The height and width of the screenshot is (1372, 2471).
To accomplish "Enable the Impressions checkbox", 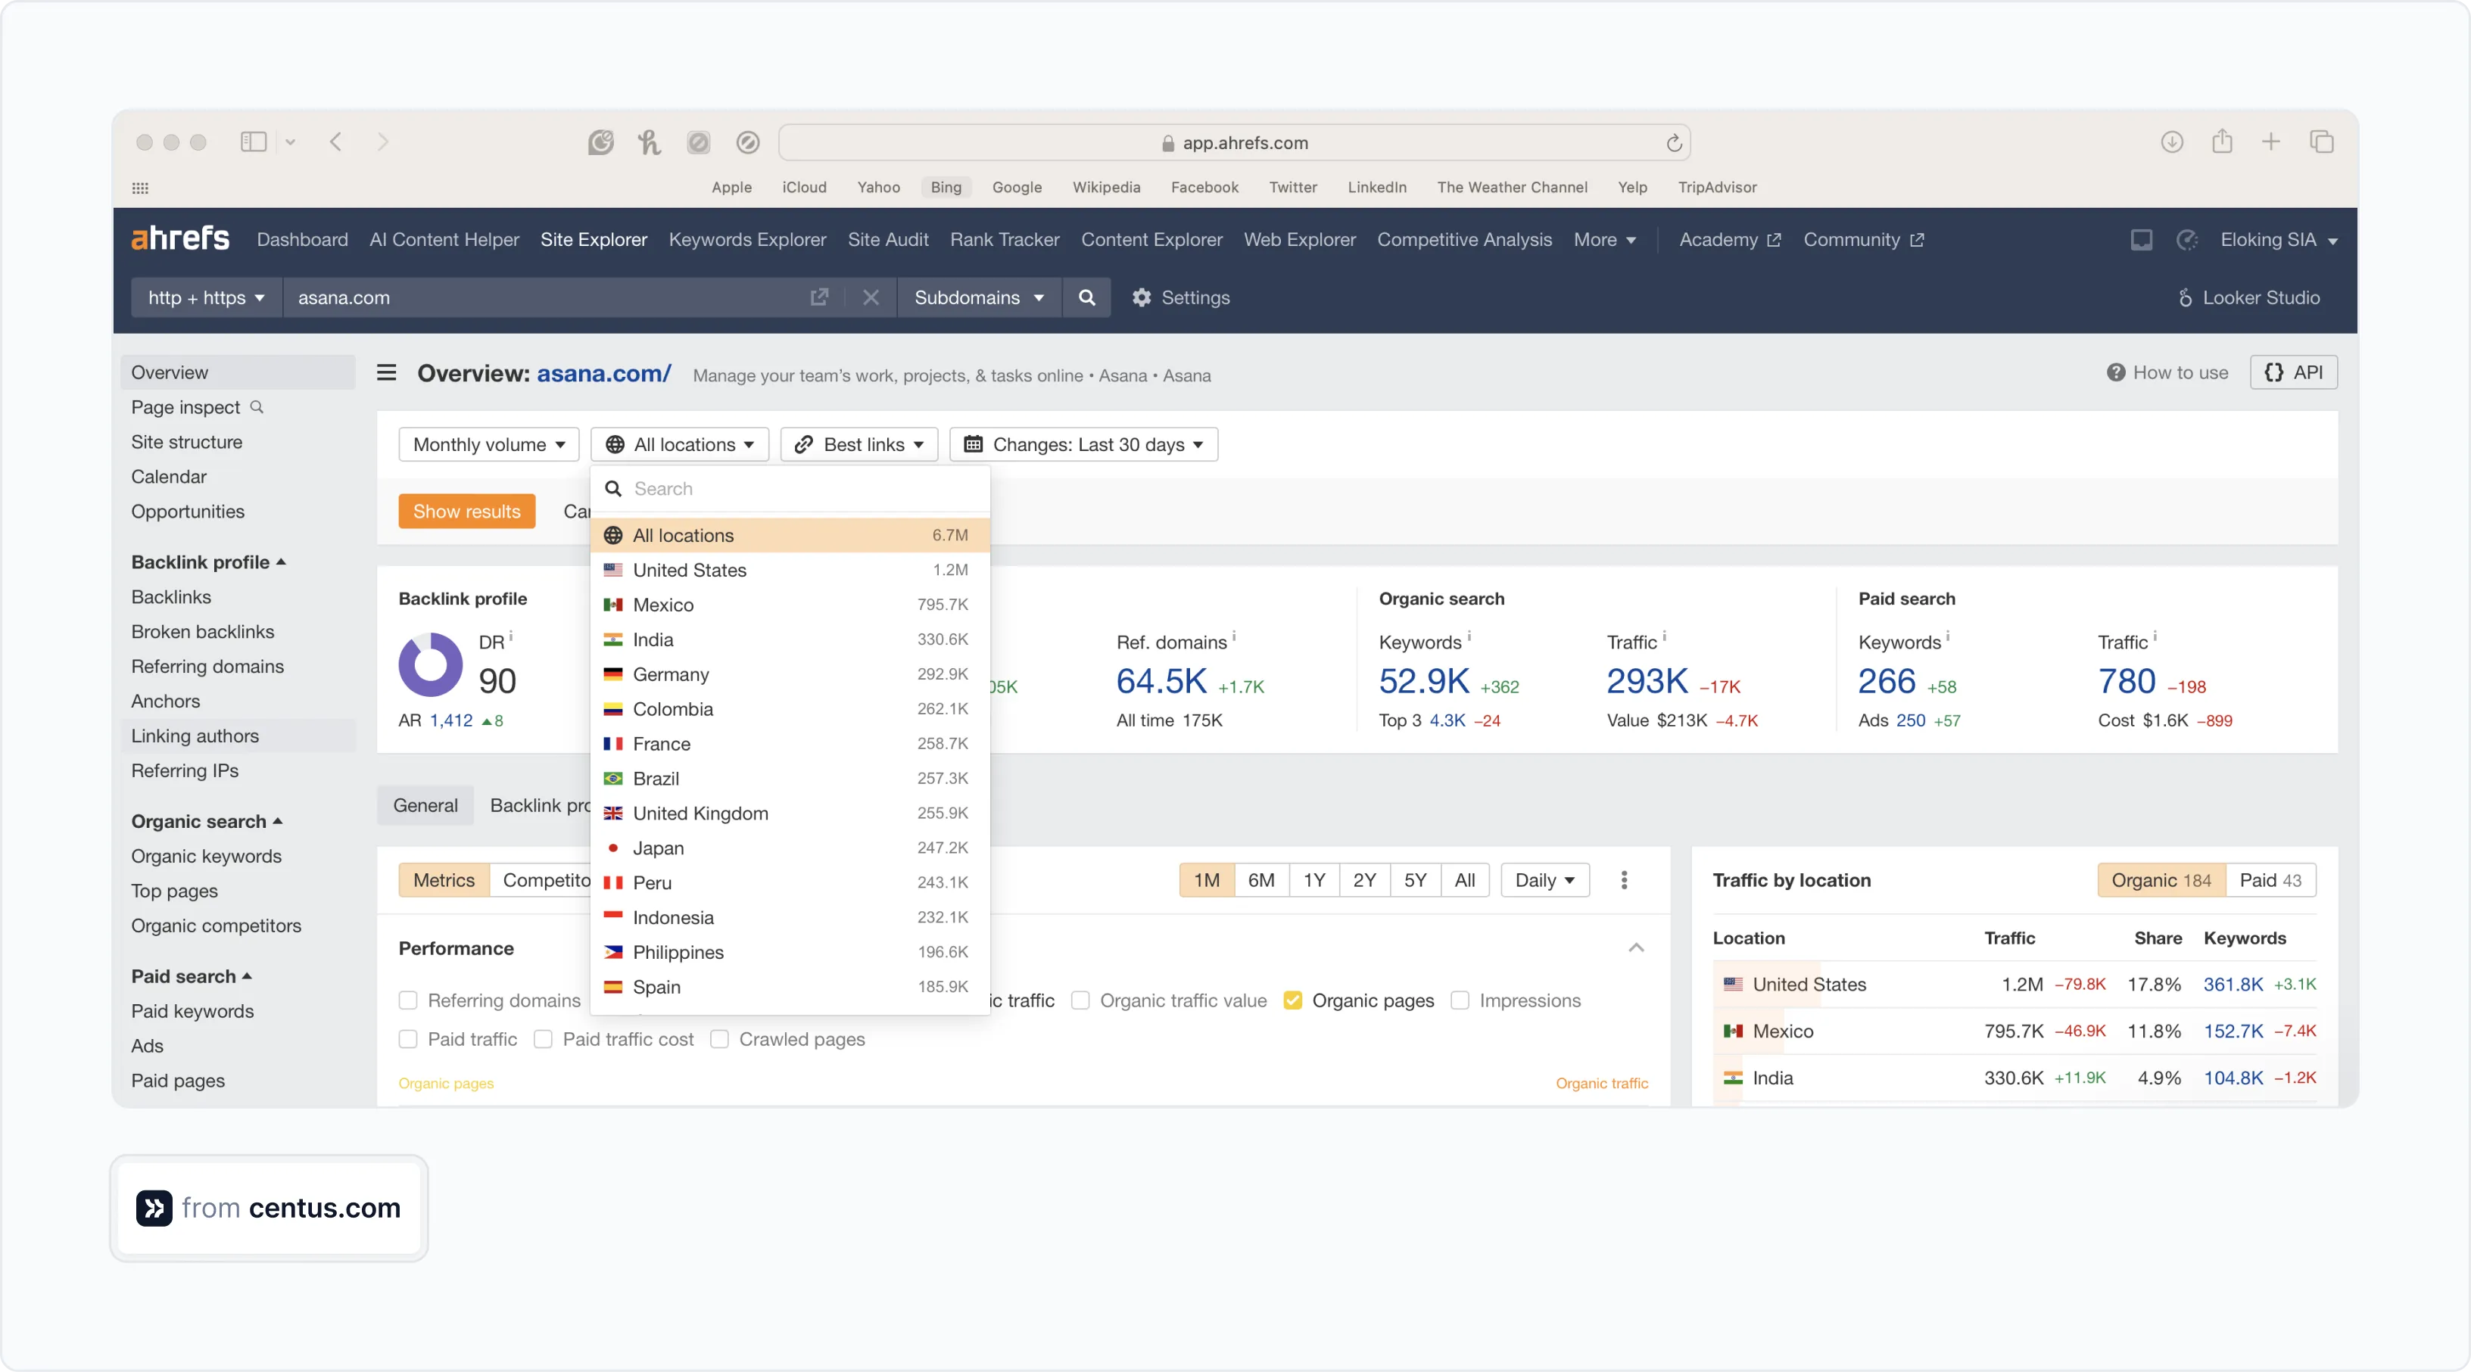I will click(1459, 1000).
